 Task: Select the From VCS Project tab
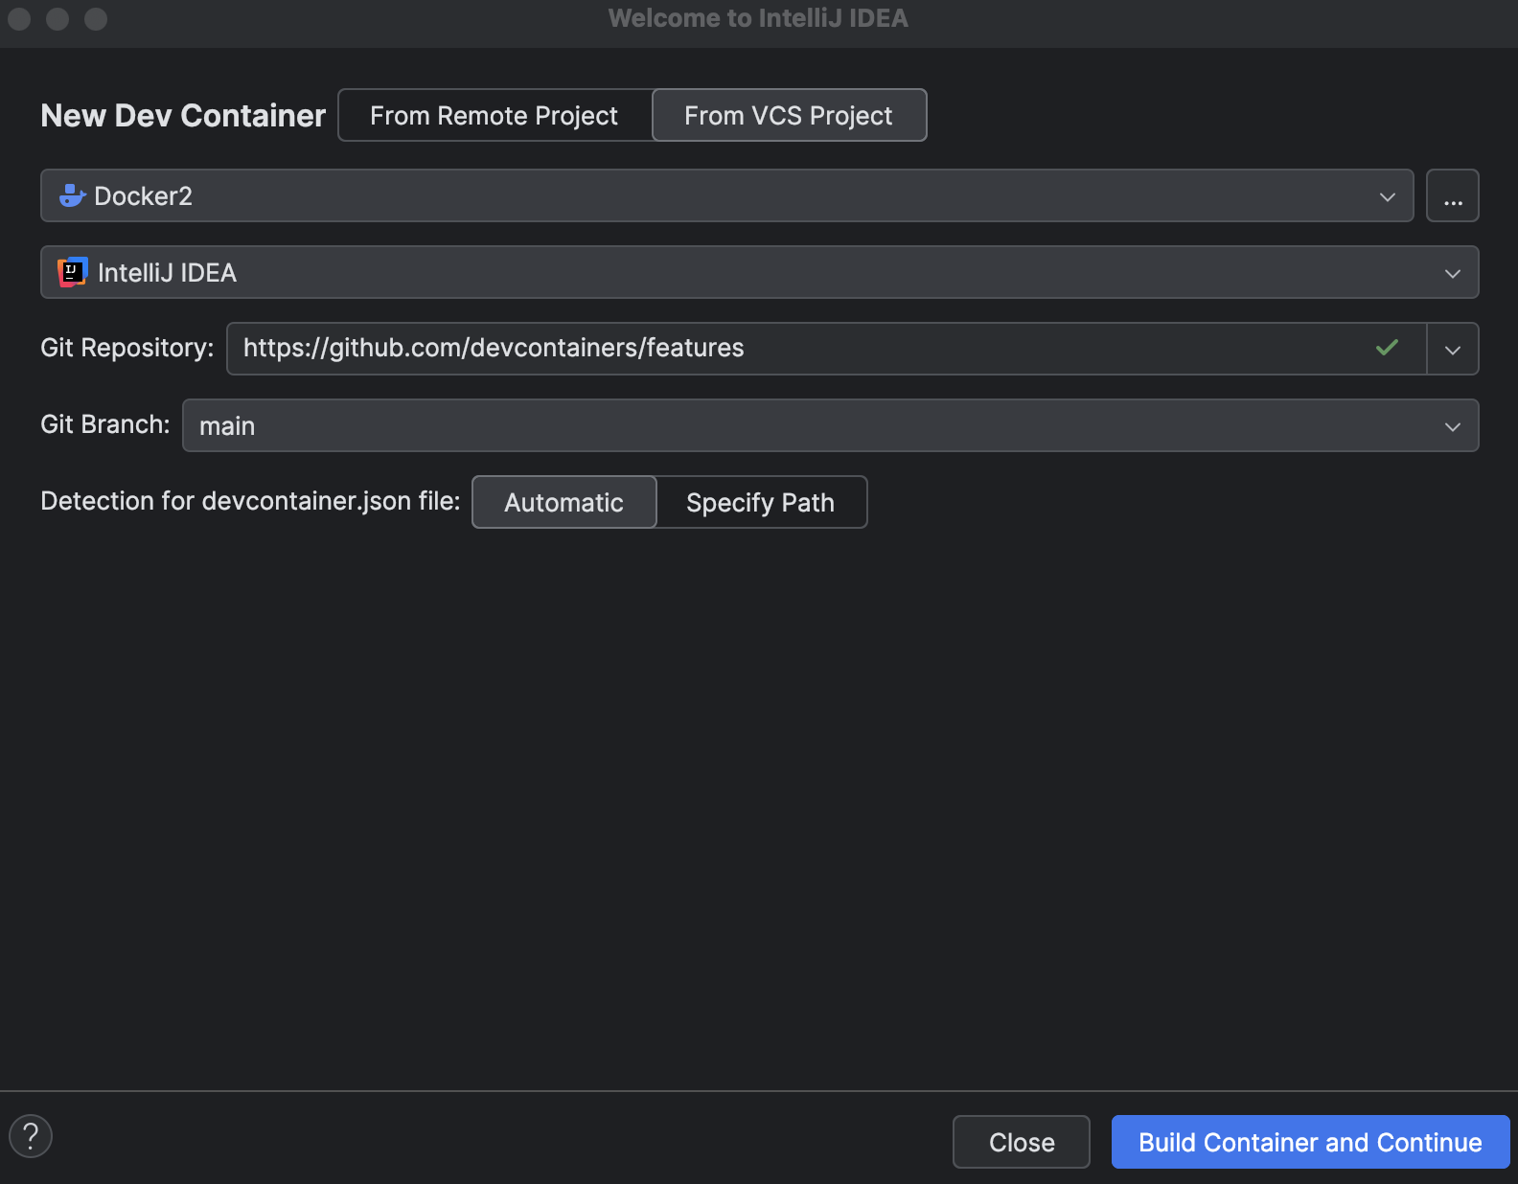(789, 116)
